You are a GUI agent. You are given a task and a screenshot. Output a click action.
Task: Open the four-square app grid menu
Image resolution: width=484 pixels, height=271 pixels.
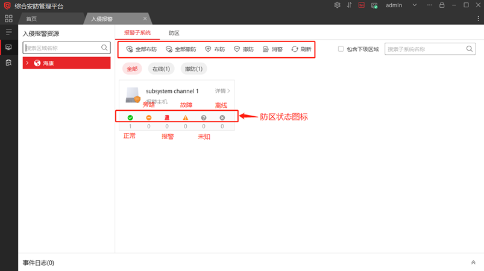(x=8, y=19)
